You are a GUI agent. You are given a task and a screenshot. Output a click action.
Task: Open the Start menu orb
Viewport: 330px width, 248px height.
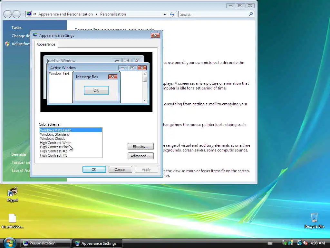click(x=9, y=243)
